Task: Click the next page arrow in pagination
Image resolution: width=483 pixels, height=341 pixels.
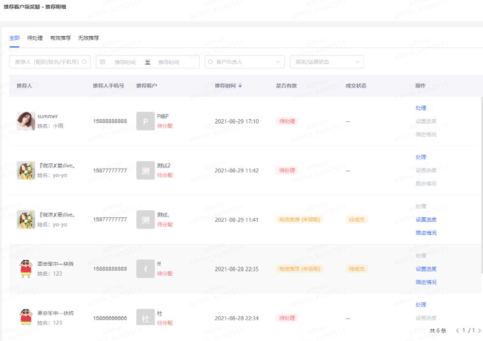Action: (x=479, y=331)
